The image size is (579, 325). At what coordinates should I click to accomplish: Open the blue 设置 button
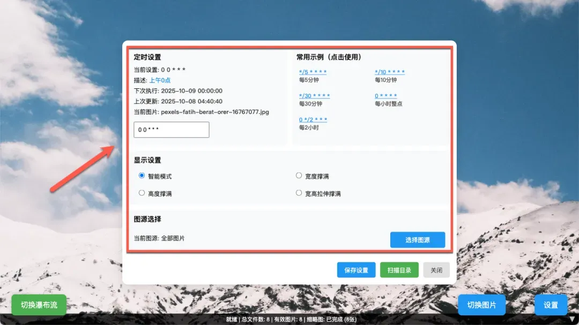tap(551, 305)
